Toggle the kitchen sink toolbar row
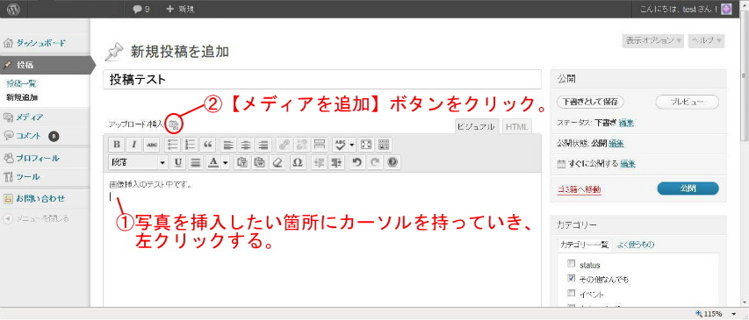 click(384, 144)
